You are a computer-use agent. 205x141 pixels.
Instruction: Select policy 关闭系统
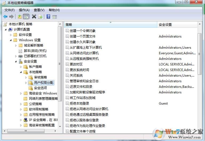point(76,76)
